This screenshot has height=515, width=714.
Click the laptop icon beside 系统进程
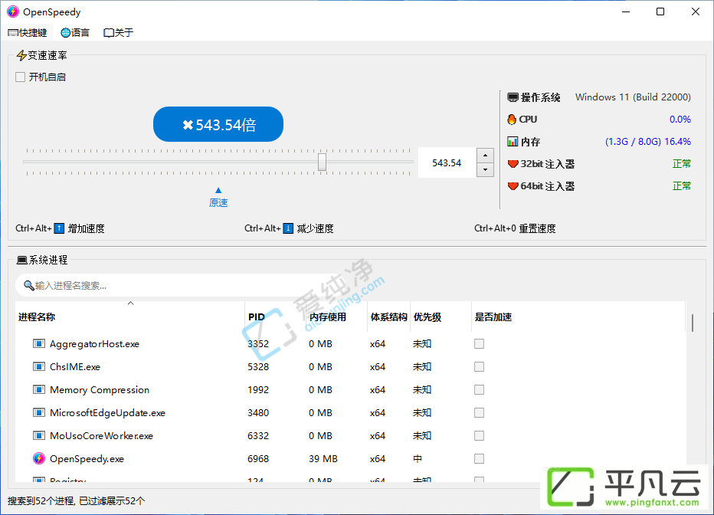click(22, 260)
